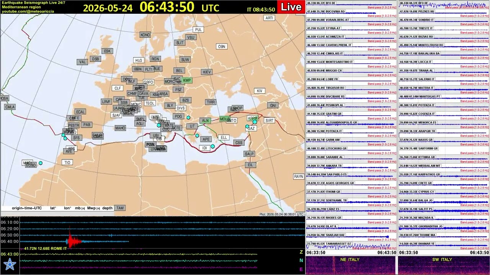Click the CYPRUS CY trace label
This screenshot has width=490, height=275.
tap(416, 192)
